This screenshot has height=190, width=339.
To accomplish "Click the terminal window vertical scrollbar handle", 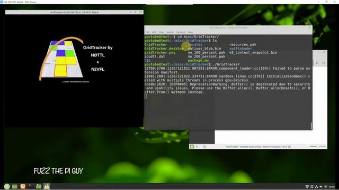I will coord(311,126).
